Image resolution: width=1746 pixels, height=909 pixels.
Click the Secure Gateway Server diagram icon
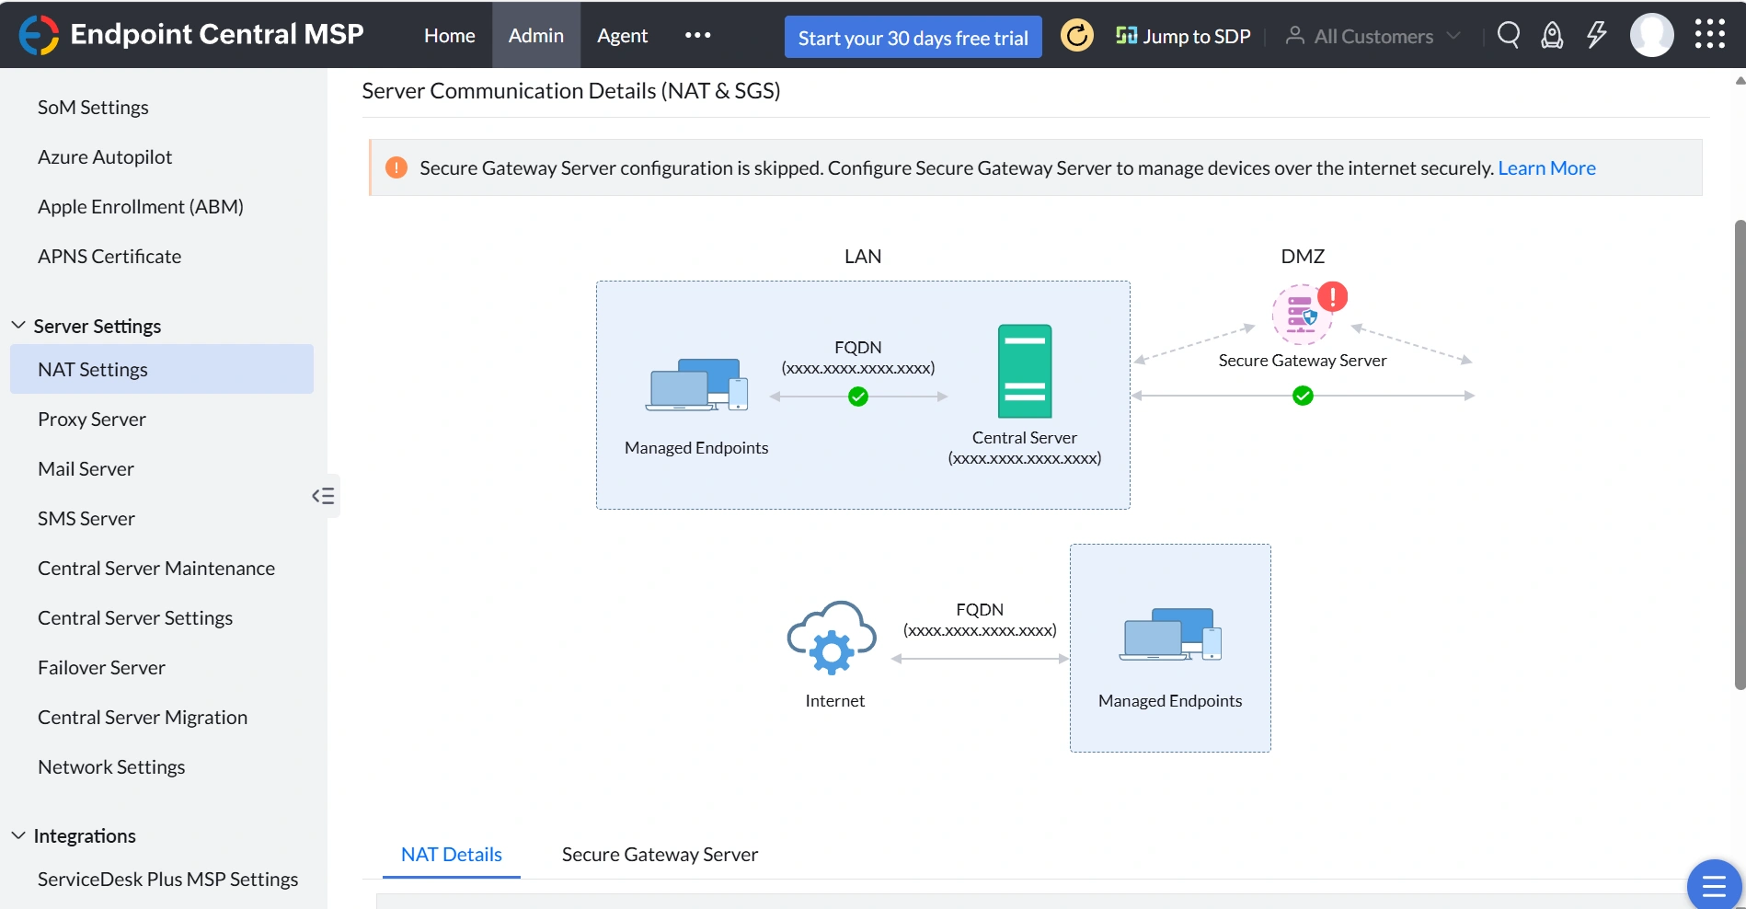(x=1302, y=315)
